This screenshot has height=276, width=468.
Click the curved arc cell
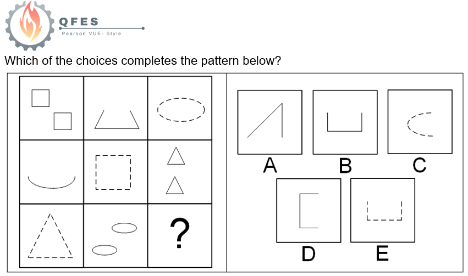pos(52,172)
